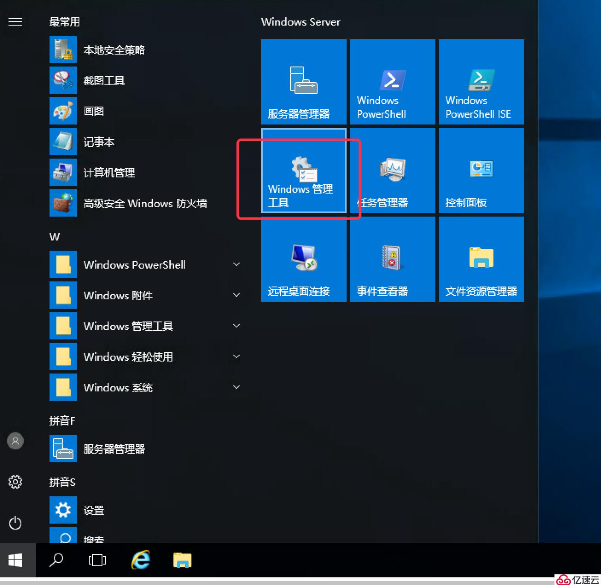This screenshot has height=585, width=601.
Task: Click the 服务器管理器 tile
Action: pos(304,82)
